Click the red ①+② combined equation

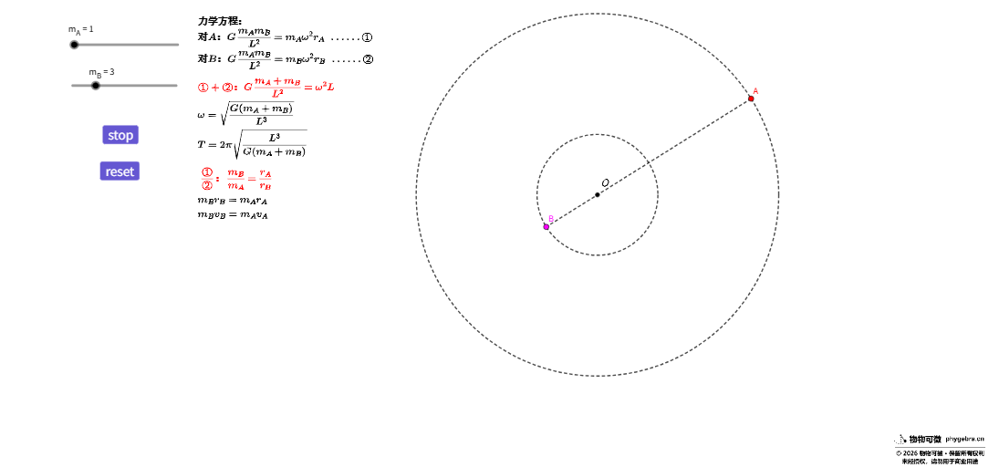click(266, 88)
